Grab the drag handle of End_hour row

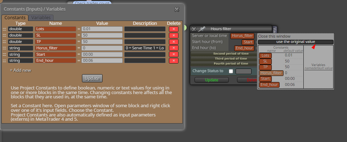4,61
